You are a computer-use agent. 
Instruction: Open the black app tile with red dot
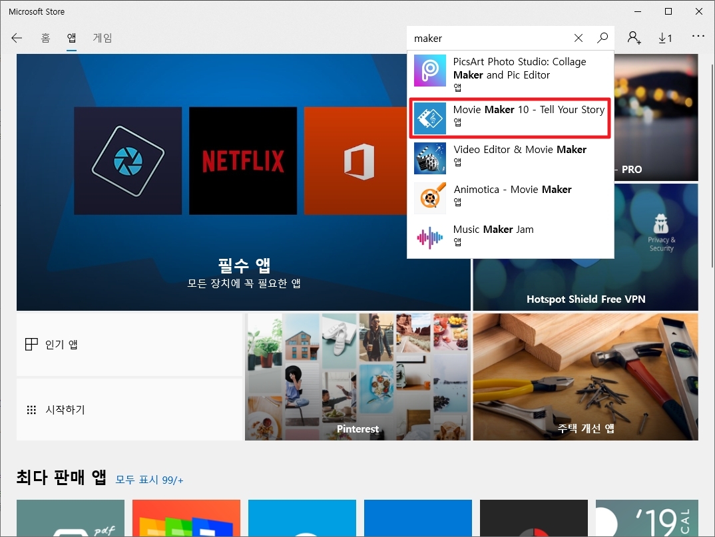[x=534, y=518]
